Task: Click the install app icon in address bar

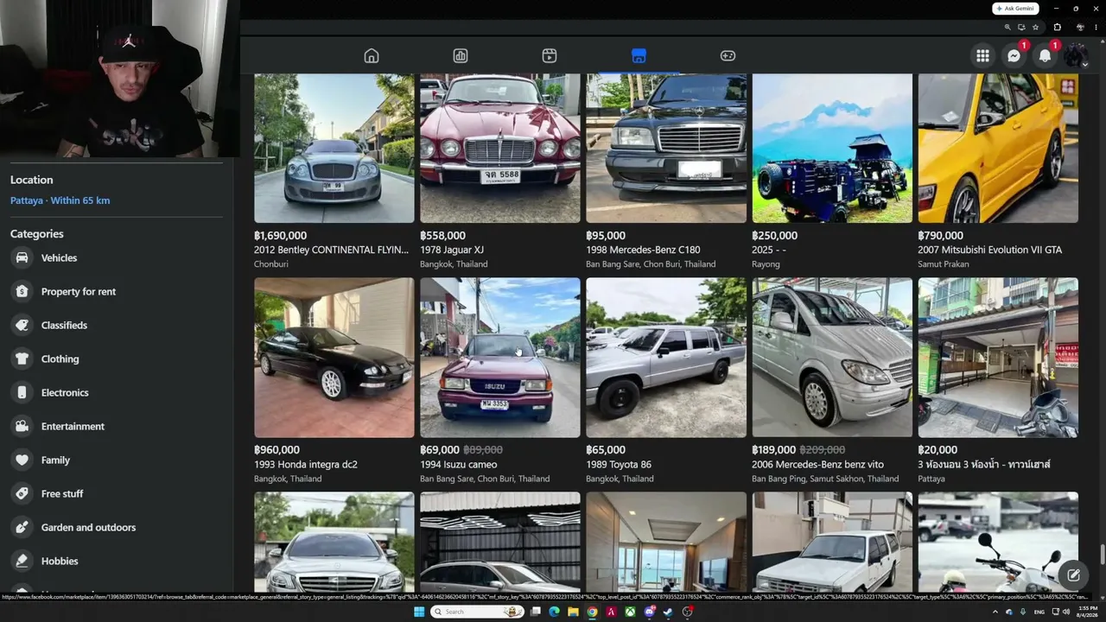Action: tap(1021, 27)
